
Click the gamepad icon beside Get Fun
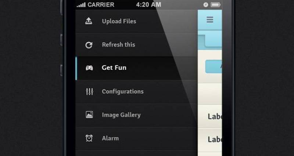click(x=89, y=68)
